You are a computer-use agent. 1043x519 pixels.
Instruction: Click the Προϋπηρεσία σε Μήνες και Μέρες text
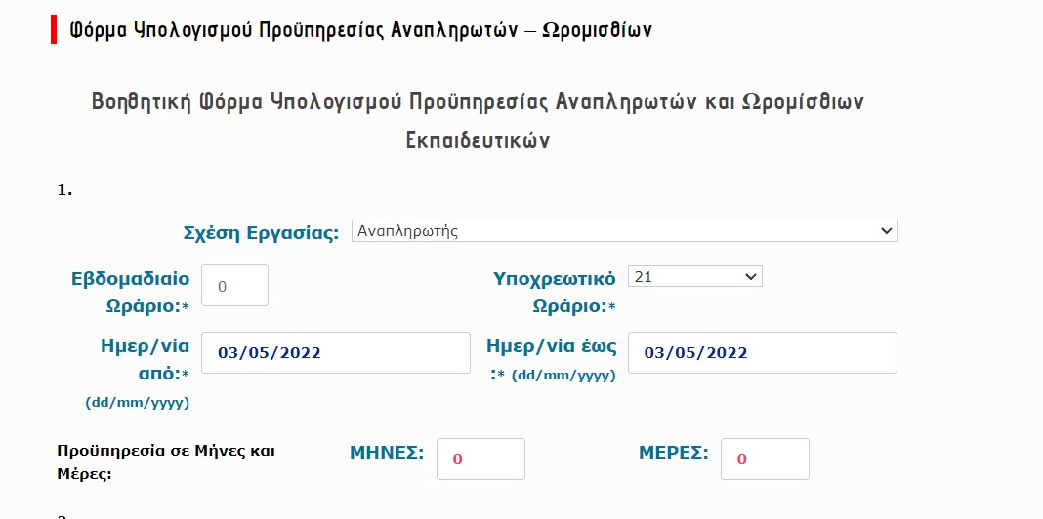tap(167, 461)
